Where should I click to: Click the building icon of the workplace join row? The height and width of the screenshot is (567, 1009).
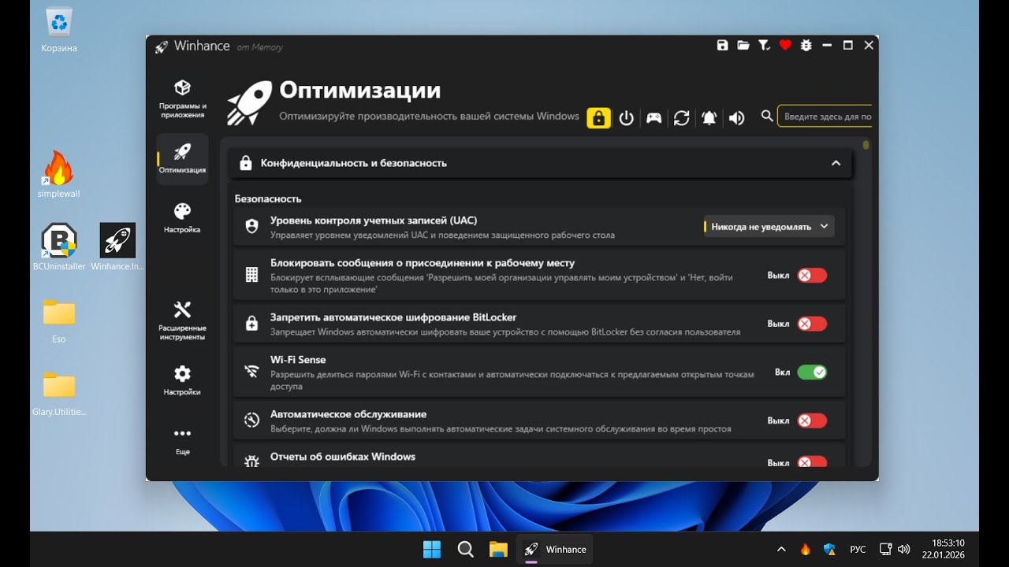(x=251, y=275)
